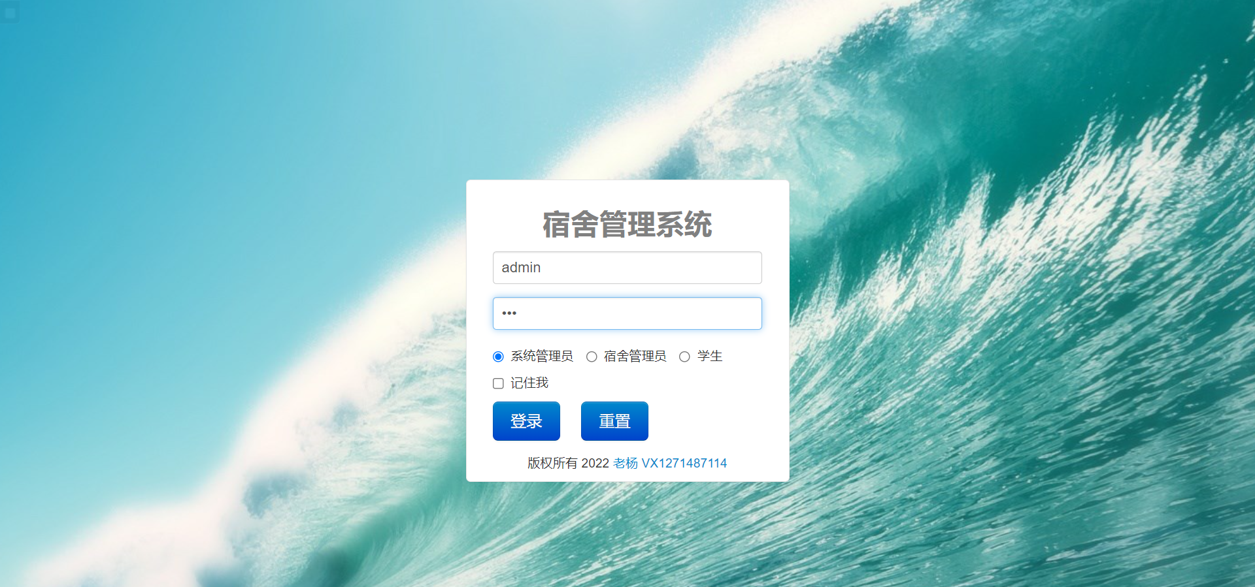Click the 学生 label text
The height and width of the screenshot is (587, 1255).
710,356
